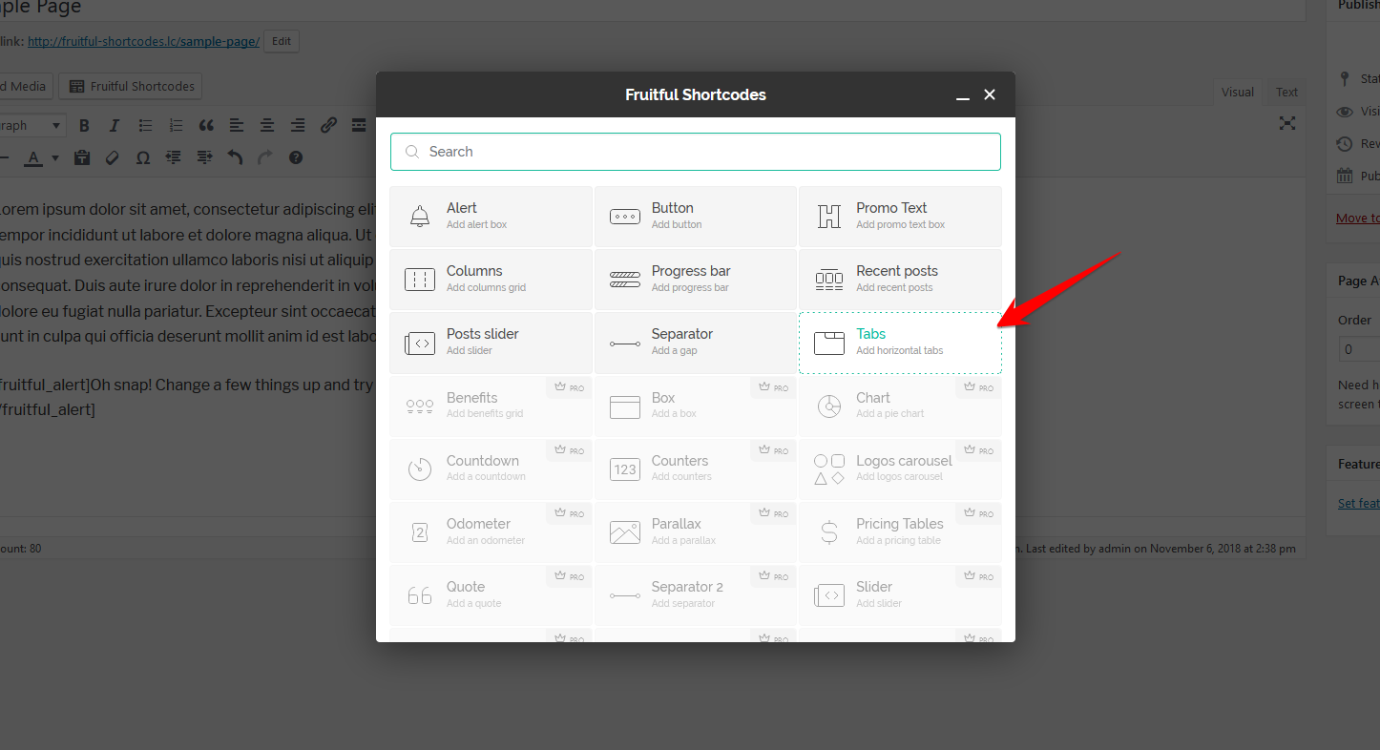The image size is (1380, 750).
Task: Select the Columns grid shortcode
Action: pos(491,280)
